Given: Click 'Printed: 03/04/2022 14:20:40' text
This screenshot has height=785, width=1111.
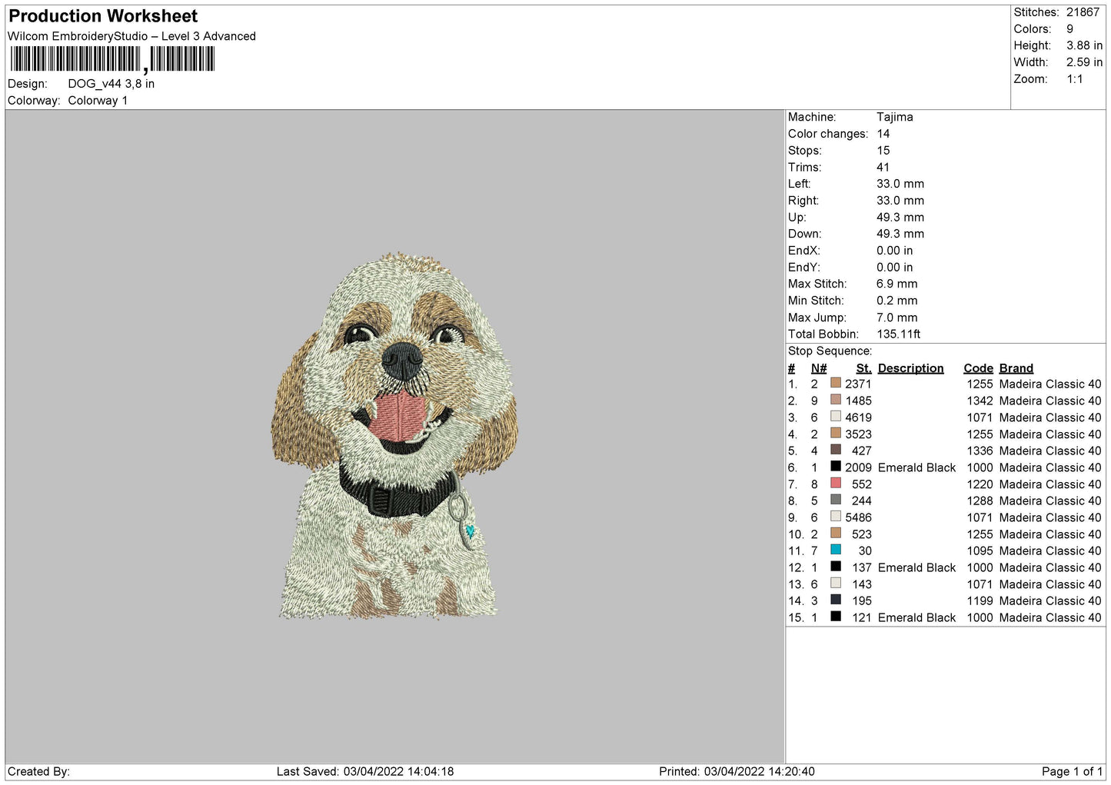Looking at the screenshot, I should point(737,771).
